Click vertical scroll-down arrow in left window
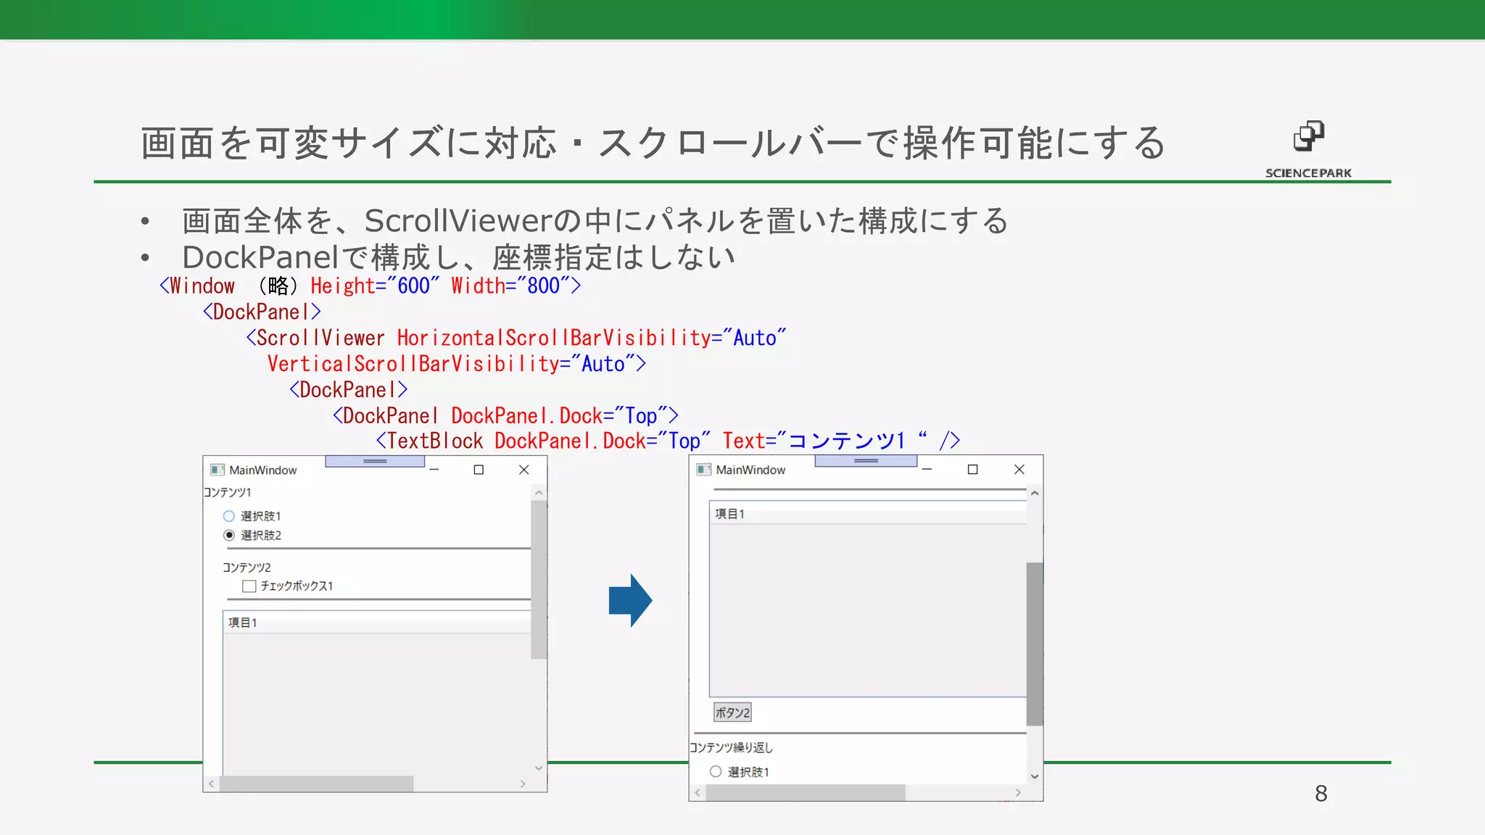1485x835 pixels. point(539,768)
